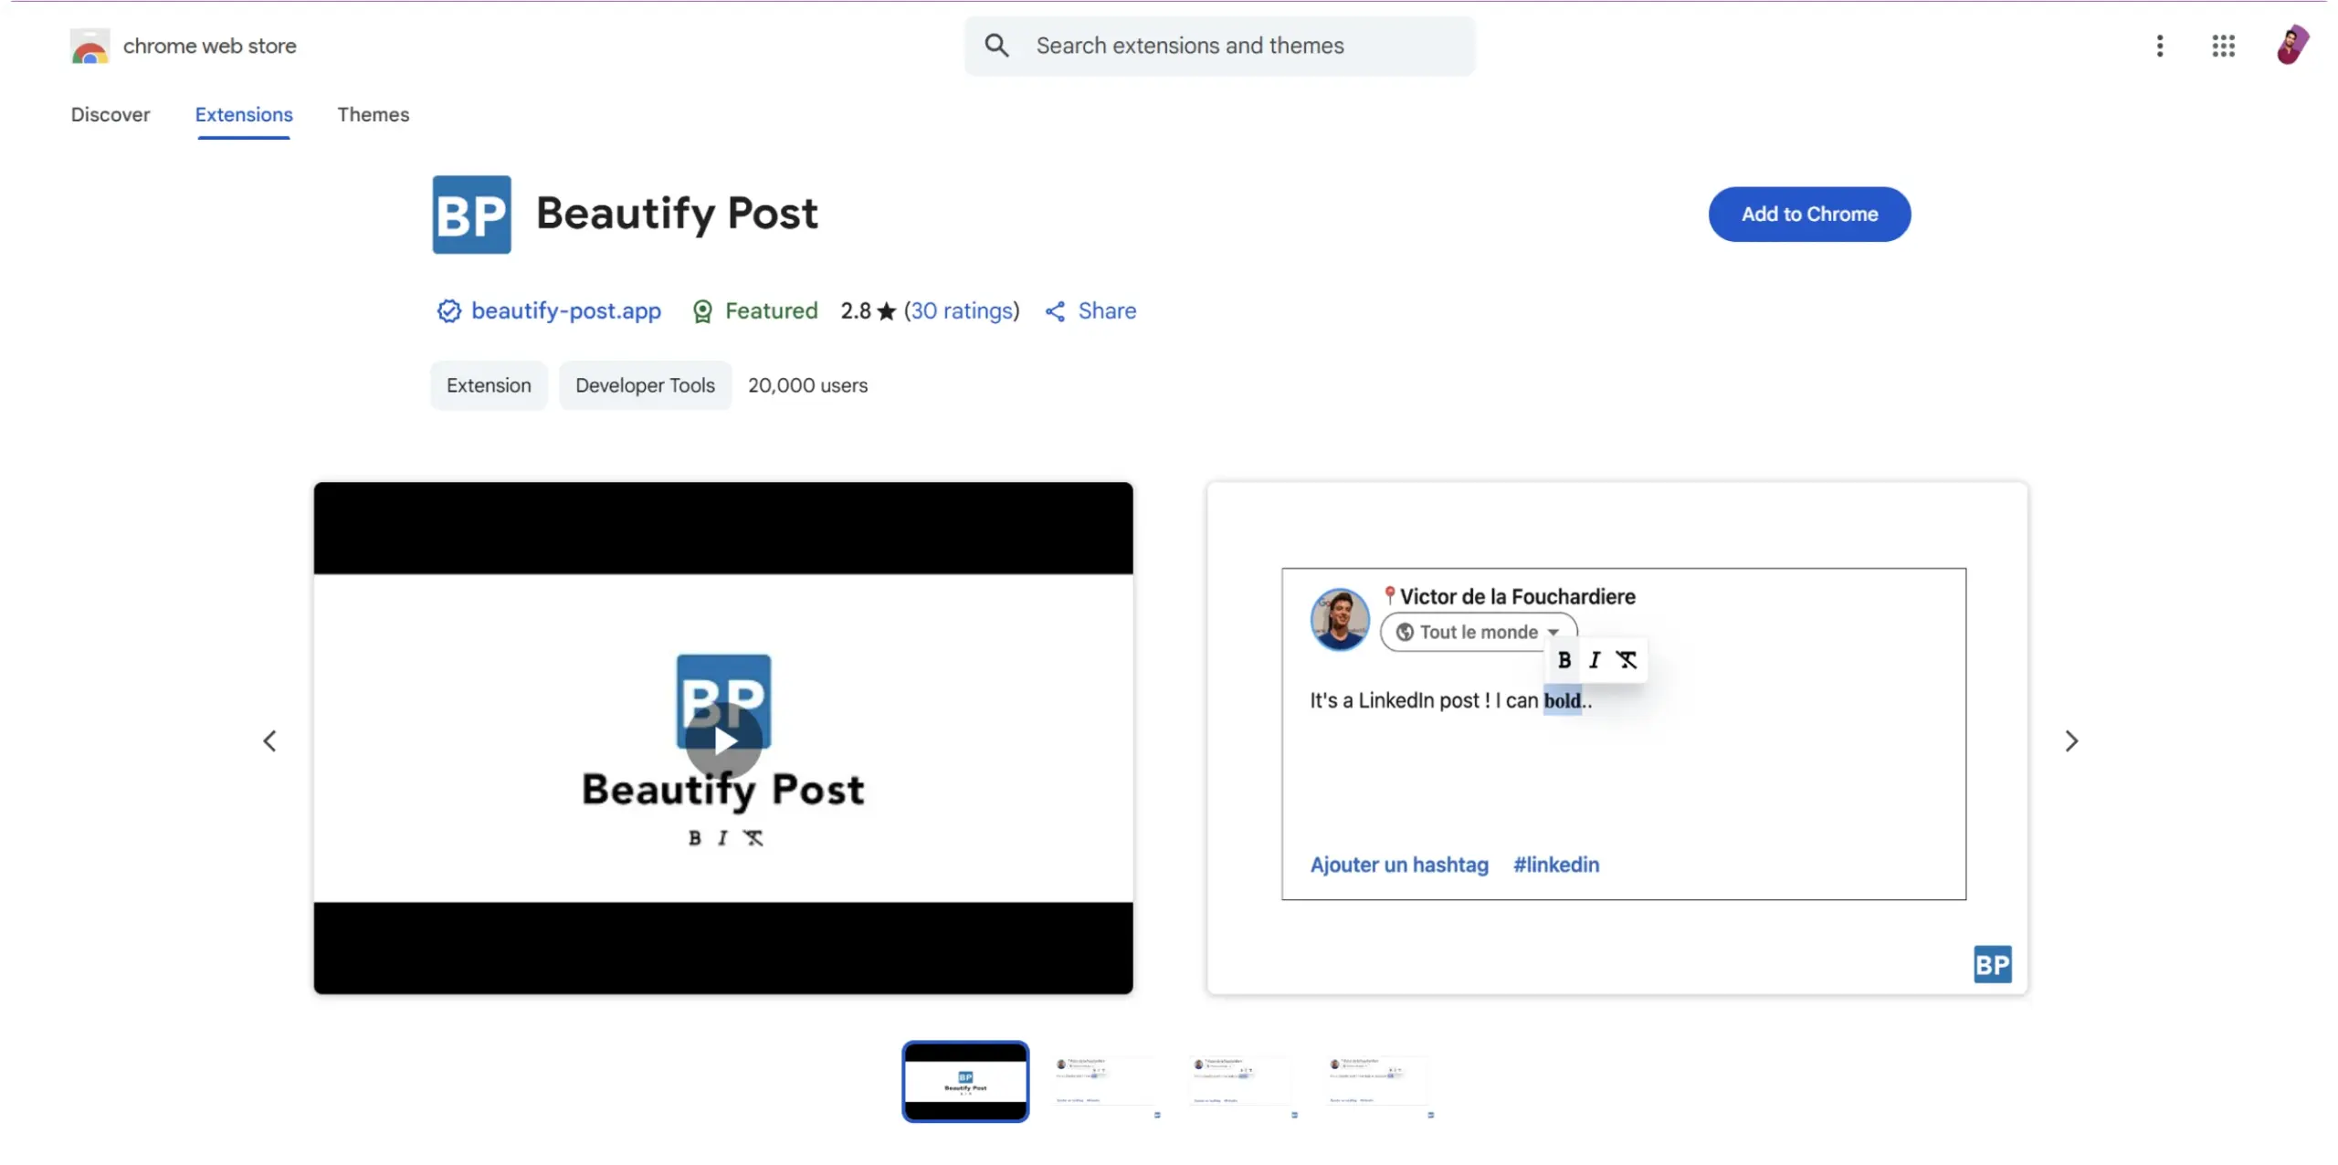This screenshot has height=1165, width=2338.
Task: Click the Featured badge icon
Action: point(701,311)
